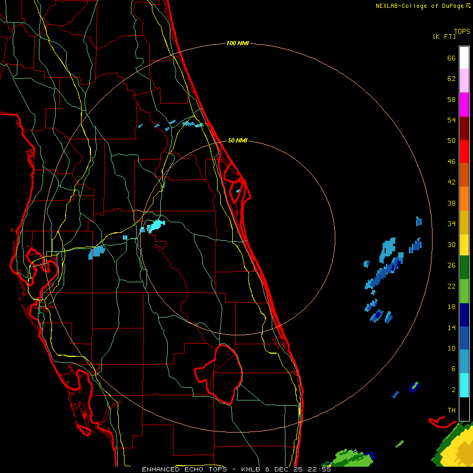The width and height of the screenshot is (473, 473).
Task: Pick the navy blue legend swatch
Action: pyautogui.click(x=464, y=315)
